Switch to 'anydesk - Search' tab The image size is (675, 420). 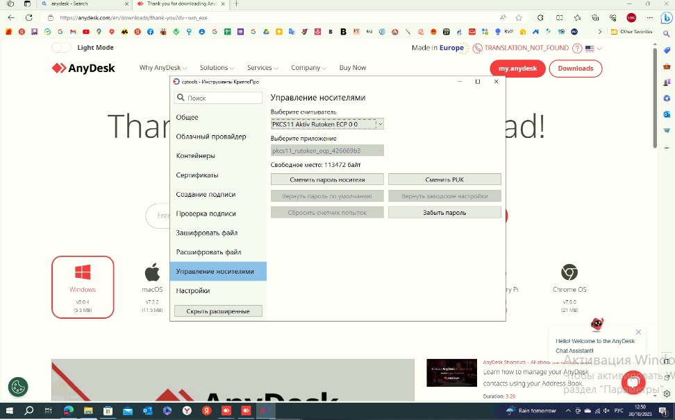[84, 4]
